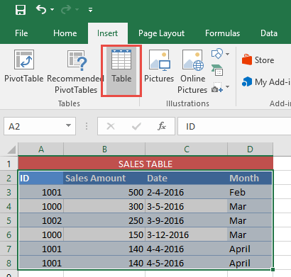291x277 pixels.
Task: Click the cell with date 3-9-2016
Action: pyautogui.click(x=187, y=220)
